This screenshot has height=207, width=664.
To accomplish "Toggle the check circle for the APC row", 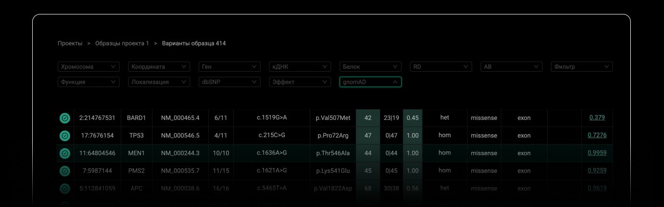I will point(65,189).
